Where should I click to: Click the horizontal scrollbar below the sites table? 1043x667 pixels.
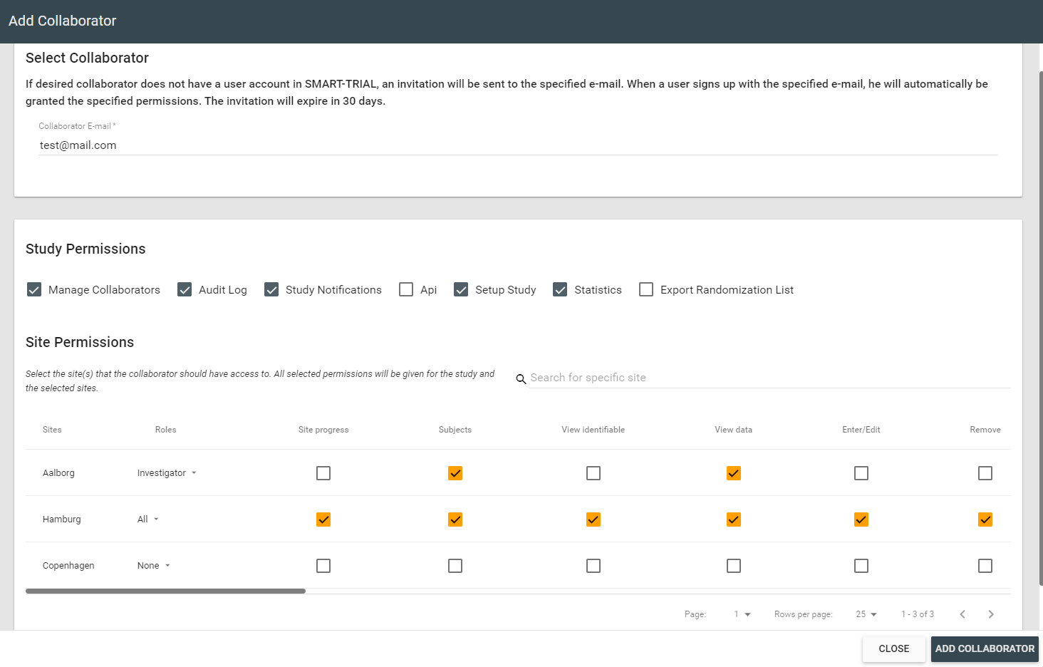click(165, 591)
